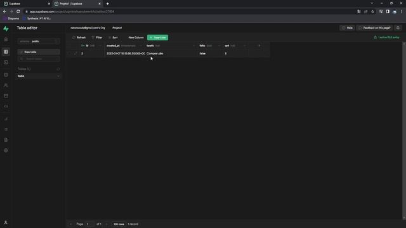
Task: Open the browser profile avatar
Action: [x=395, y=11]
